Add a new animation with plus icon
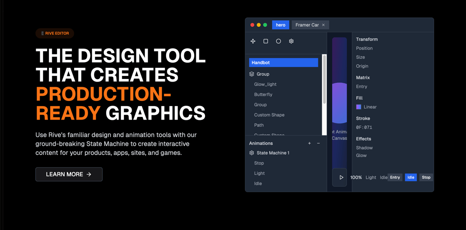This screenshot has height=230, width=466. pyautogui.click(x=309, y=143)
